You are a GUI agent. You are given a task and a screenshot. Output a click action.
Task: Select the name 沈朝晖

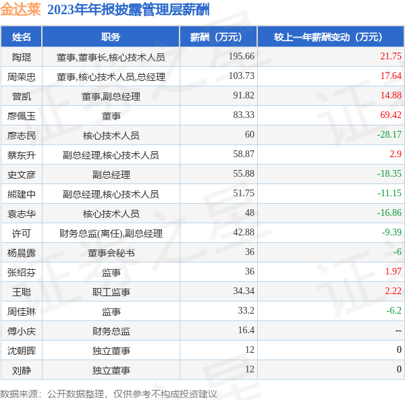click(22, 351)
